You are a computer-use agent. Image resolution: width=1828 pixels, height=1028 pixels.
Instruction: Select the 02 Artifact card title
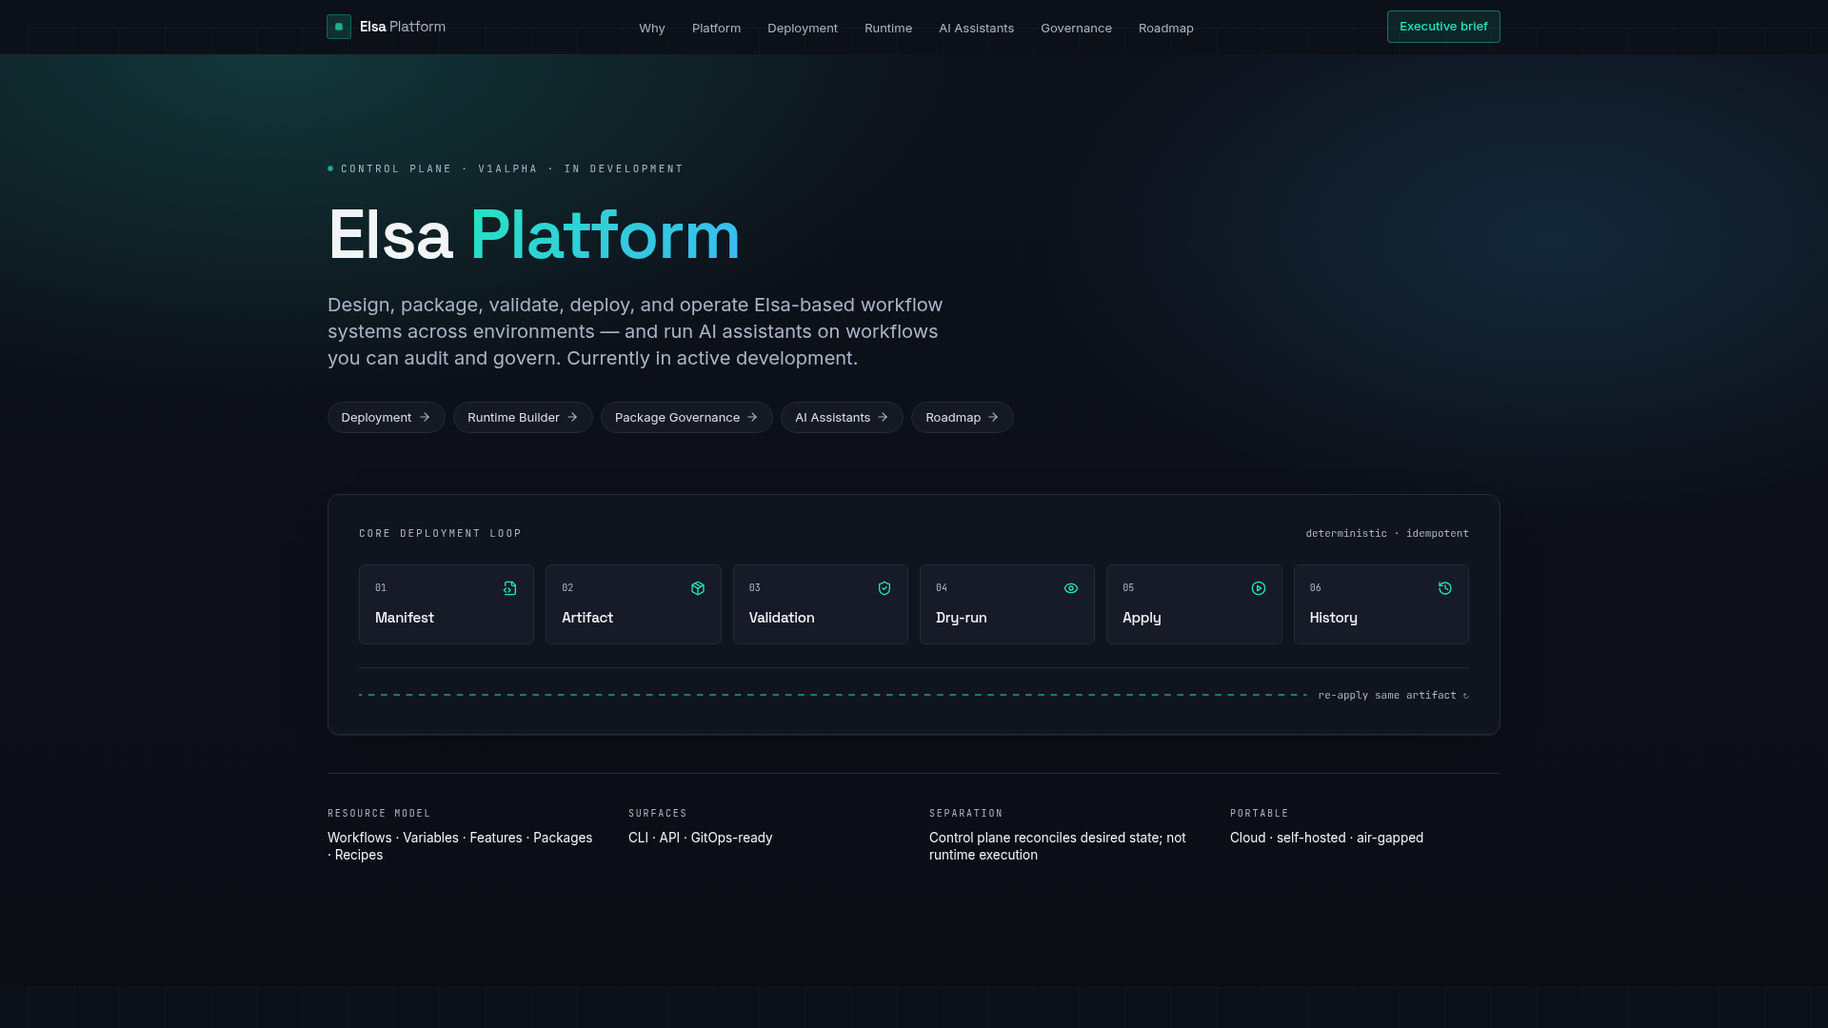click(x=587, y=618)
